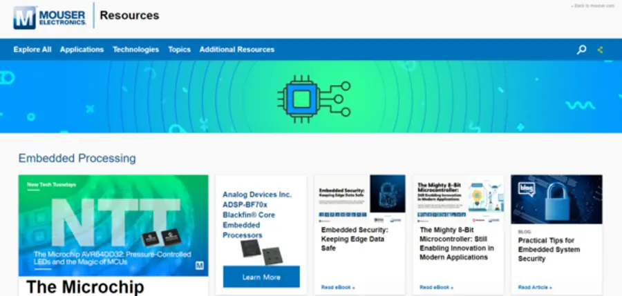Expand the Technologies menu
The image size is (622, 296).
tap(135, 50)
